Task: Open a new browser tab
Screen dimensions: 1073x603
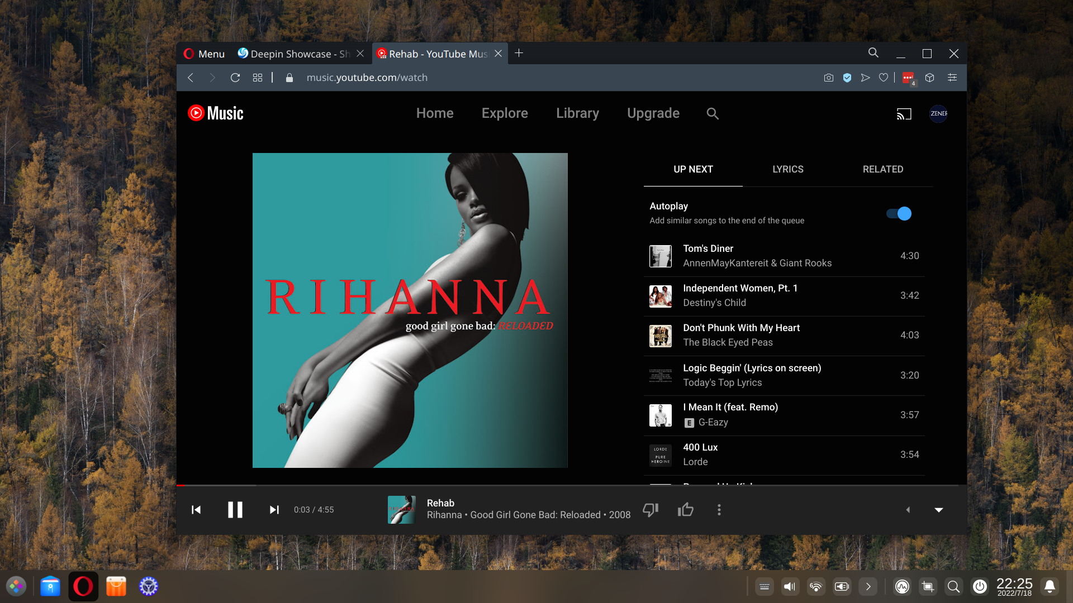Action: 519,53
